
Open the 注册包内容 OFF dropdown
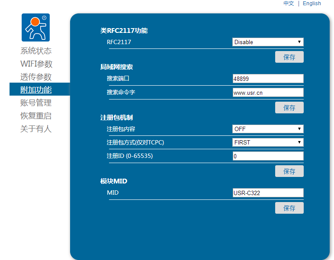tap(268, 129)
